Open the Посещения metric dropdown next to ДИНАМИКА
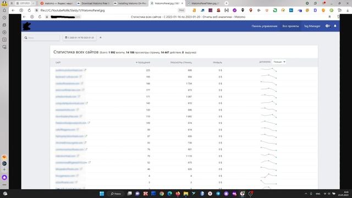 tap(279, 62)
